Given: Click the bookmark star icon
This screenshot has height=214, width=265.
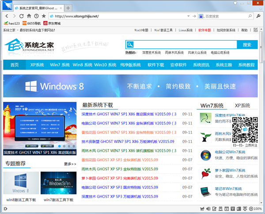Looking at the screenshot, I should pyautogui.click(x=43, y=16).
